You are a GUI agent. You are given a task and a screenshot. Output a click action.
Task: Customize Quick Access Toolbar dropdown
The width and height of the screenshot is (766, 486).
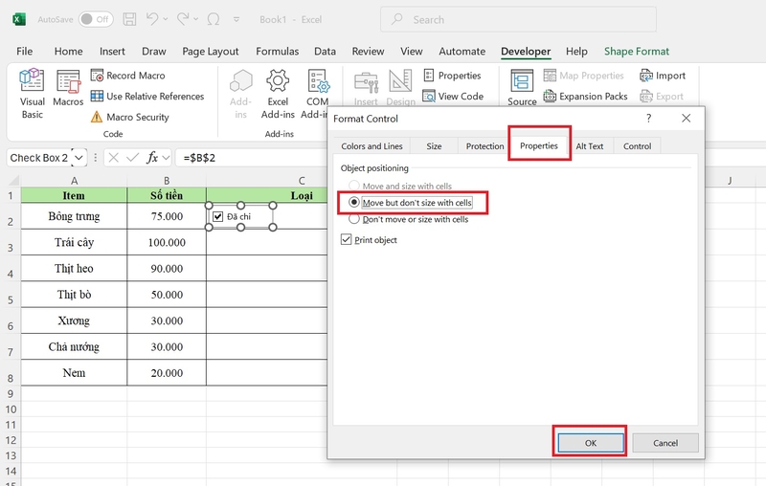pyautogui.click(x=237, y=19)
